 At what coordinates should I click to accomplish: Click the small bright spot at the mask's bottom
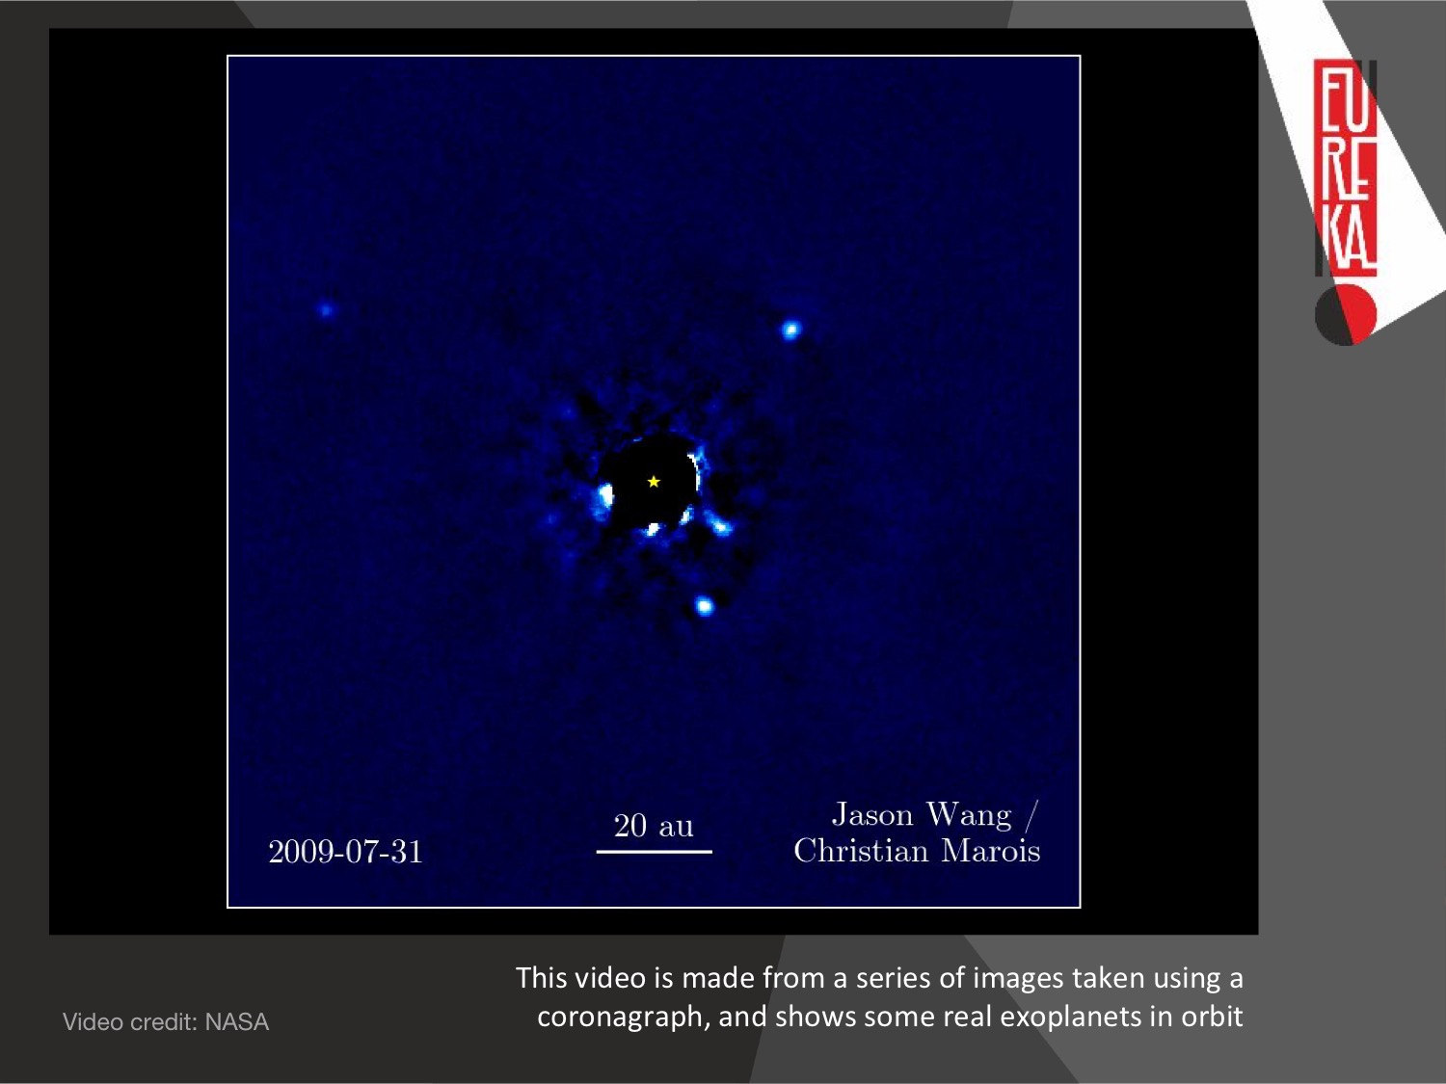coord(653,529)
